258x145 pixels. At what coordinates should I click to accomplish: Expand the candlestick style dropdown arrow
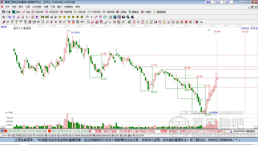tap(29, 17)
